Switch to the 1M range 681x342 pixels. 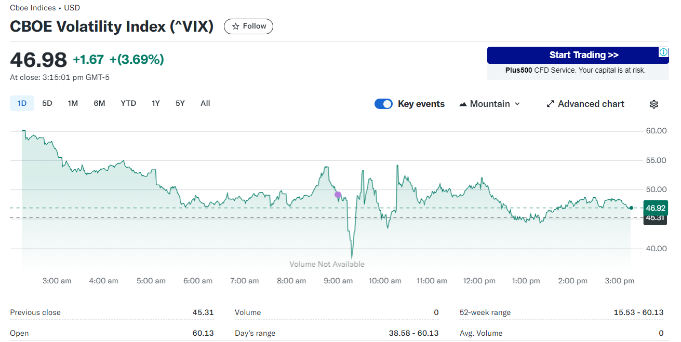click(x=73, y=103)
